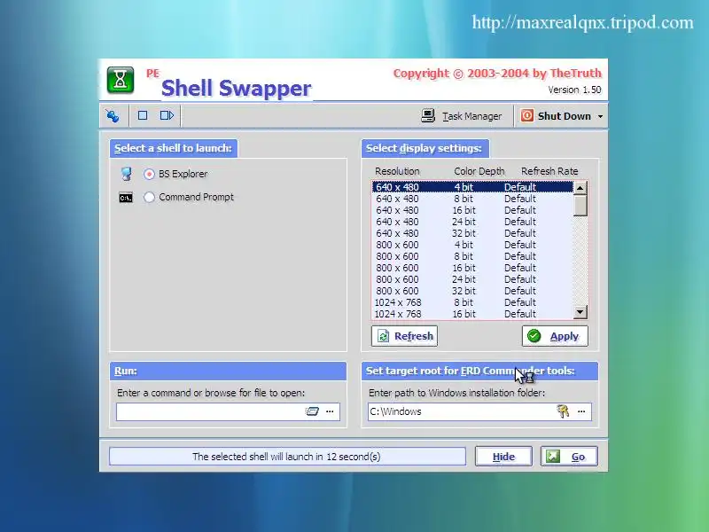The image size is (709, 532).
Task: Select 800 x 600 24 bit display mode
Action: coord(472,279)
